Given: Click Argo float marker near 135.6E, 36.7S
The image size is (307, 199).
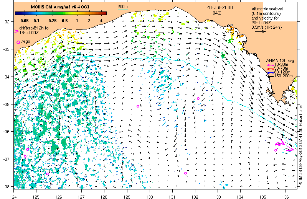Looking at the screenshot, I should tap(276, 150).
